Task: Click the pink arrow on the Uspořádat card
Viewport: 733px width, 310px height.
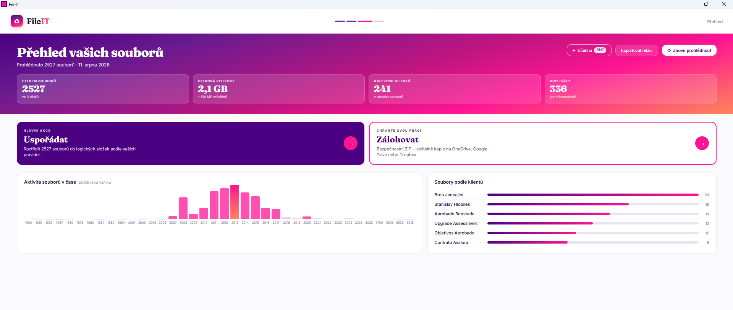Action: [351, 143]
